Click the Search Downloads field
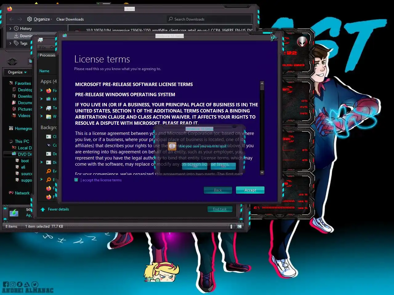Viewport: 394px width, 295px height. (x=209, y=19)
